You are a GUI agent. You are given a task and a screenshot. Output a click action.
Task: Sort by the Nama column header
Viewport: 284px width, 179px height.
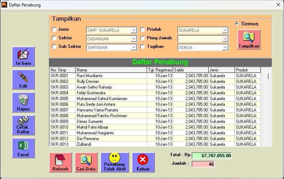[111, 70]
